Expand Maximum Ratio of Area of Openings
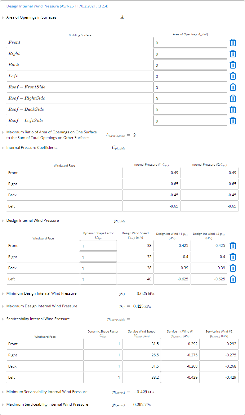 (x=3, y=132)
